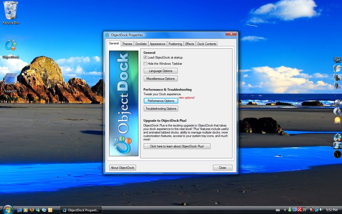
Task: Open the music folder icon in the dock
Action: (337, 86)
